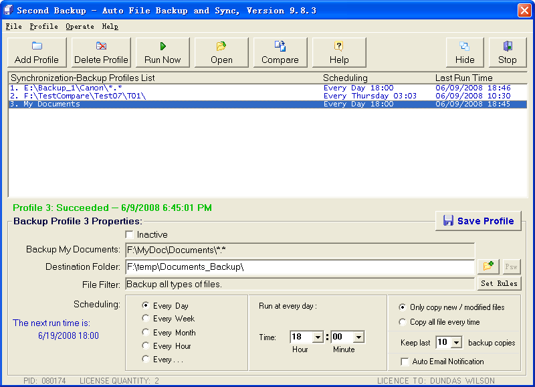Toggle the Inactive checkbox

tap(129, 234)
